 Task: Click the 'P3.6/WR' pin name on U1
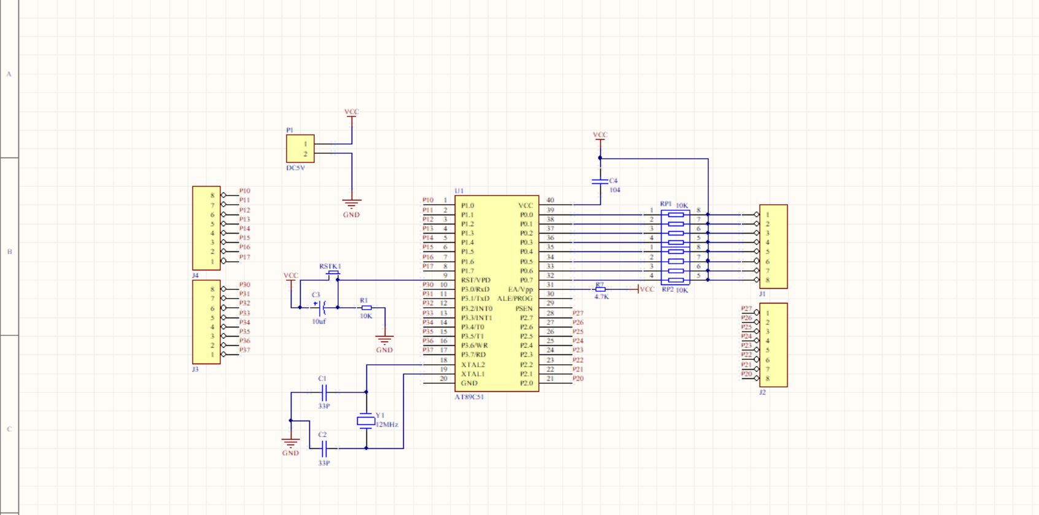[x=474, y=345]
